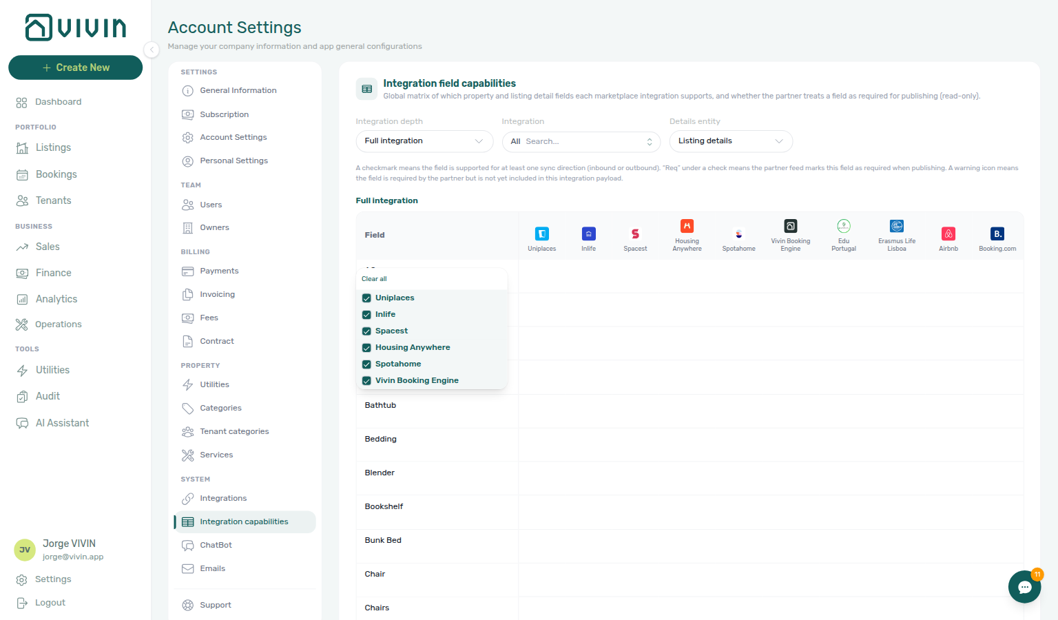Screen dimensions: 1058x620
Task: Click the Integration search field
Action: click(x=582, y=142)
